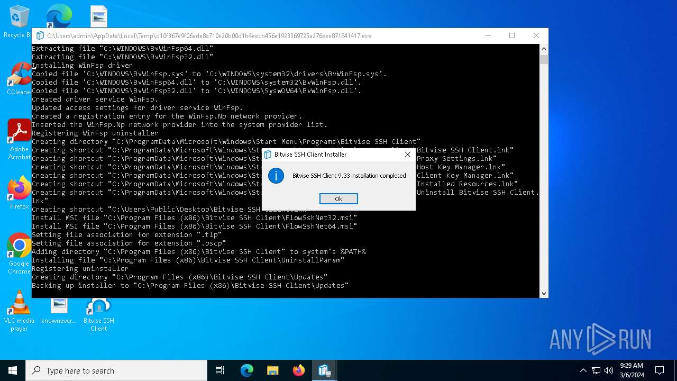Click the blue info icon in dialog

(276, 176)
